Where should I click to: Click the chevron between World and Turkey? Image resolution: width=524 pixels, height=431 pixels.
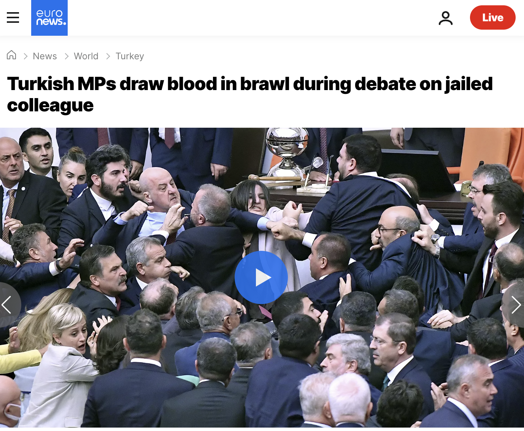(x=108, y=56)
